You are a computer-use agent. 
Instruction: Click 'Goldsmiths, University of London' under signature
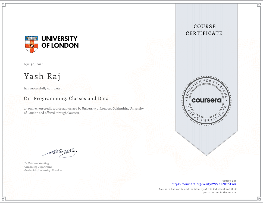[x=43, y=170]
